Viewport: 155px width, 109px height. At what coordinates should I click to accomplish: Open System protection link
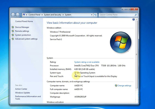pyautogui.click(x=23, y=35)
